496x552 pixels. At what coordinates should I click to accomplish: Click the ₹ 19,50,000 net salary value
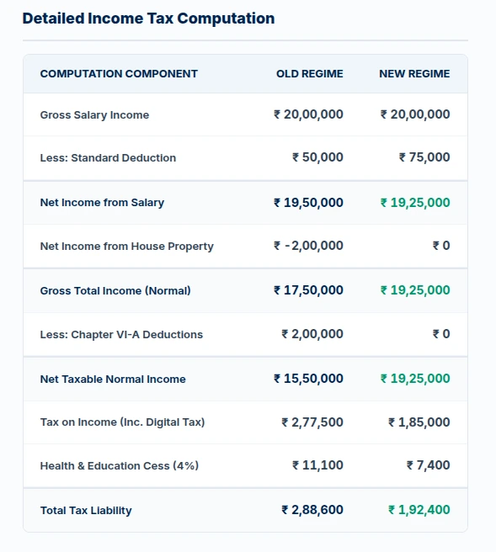pyautogui.click(x=308, y=203)
